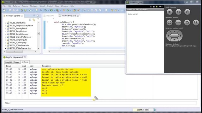Click the Time column header in LogCat
The image size is (202, 113).
(8, 66)
